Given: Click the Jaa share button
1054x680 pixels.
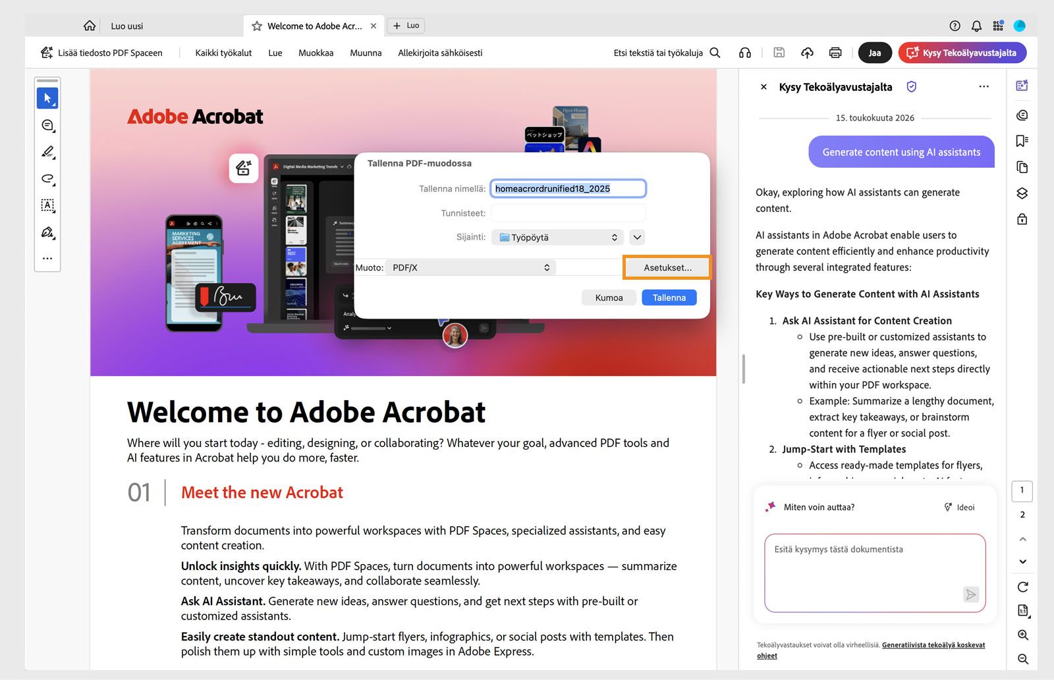Looking at the screenshot, I should coord(875,53).
